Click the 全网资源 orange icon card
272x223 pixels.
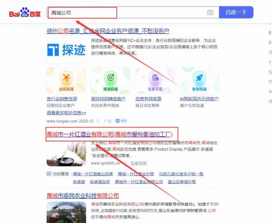click(x=66, y=81)
